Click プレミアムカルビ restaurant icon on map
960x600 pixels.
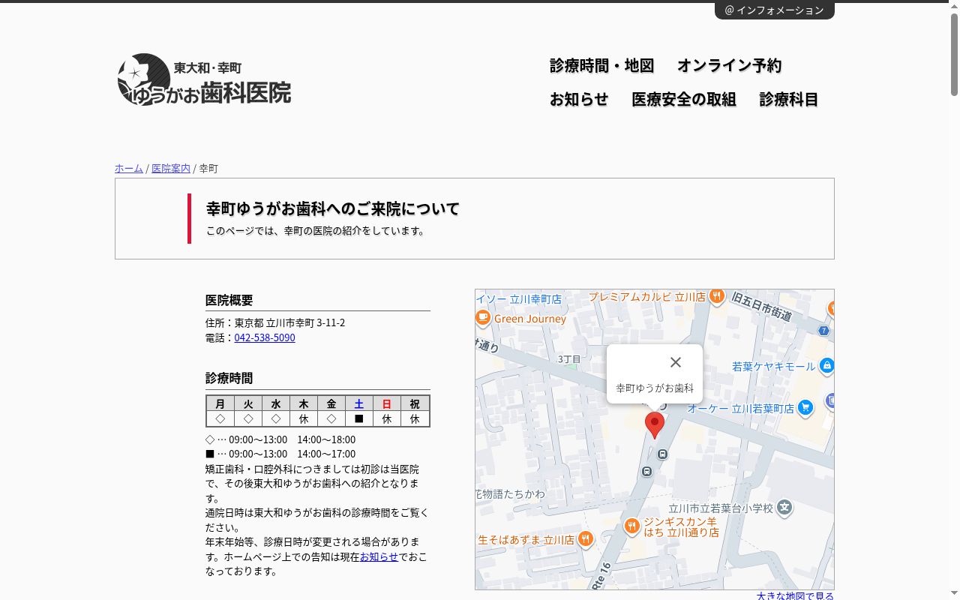click(x=717, y=296)
